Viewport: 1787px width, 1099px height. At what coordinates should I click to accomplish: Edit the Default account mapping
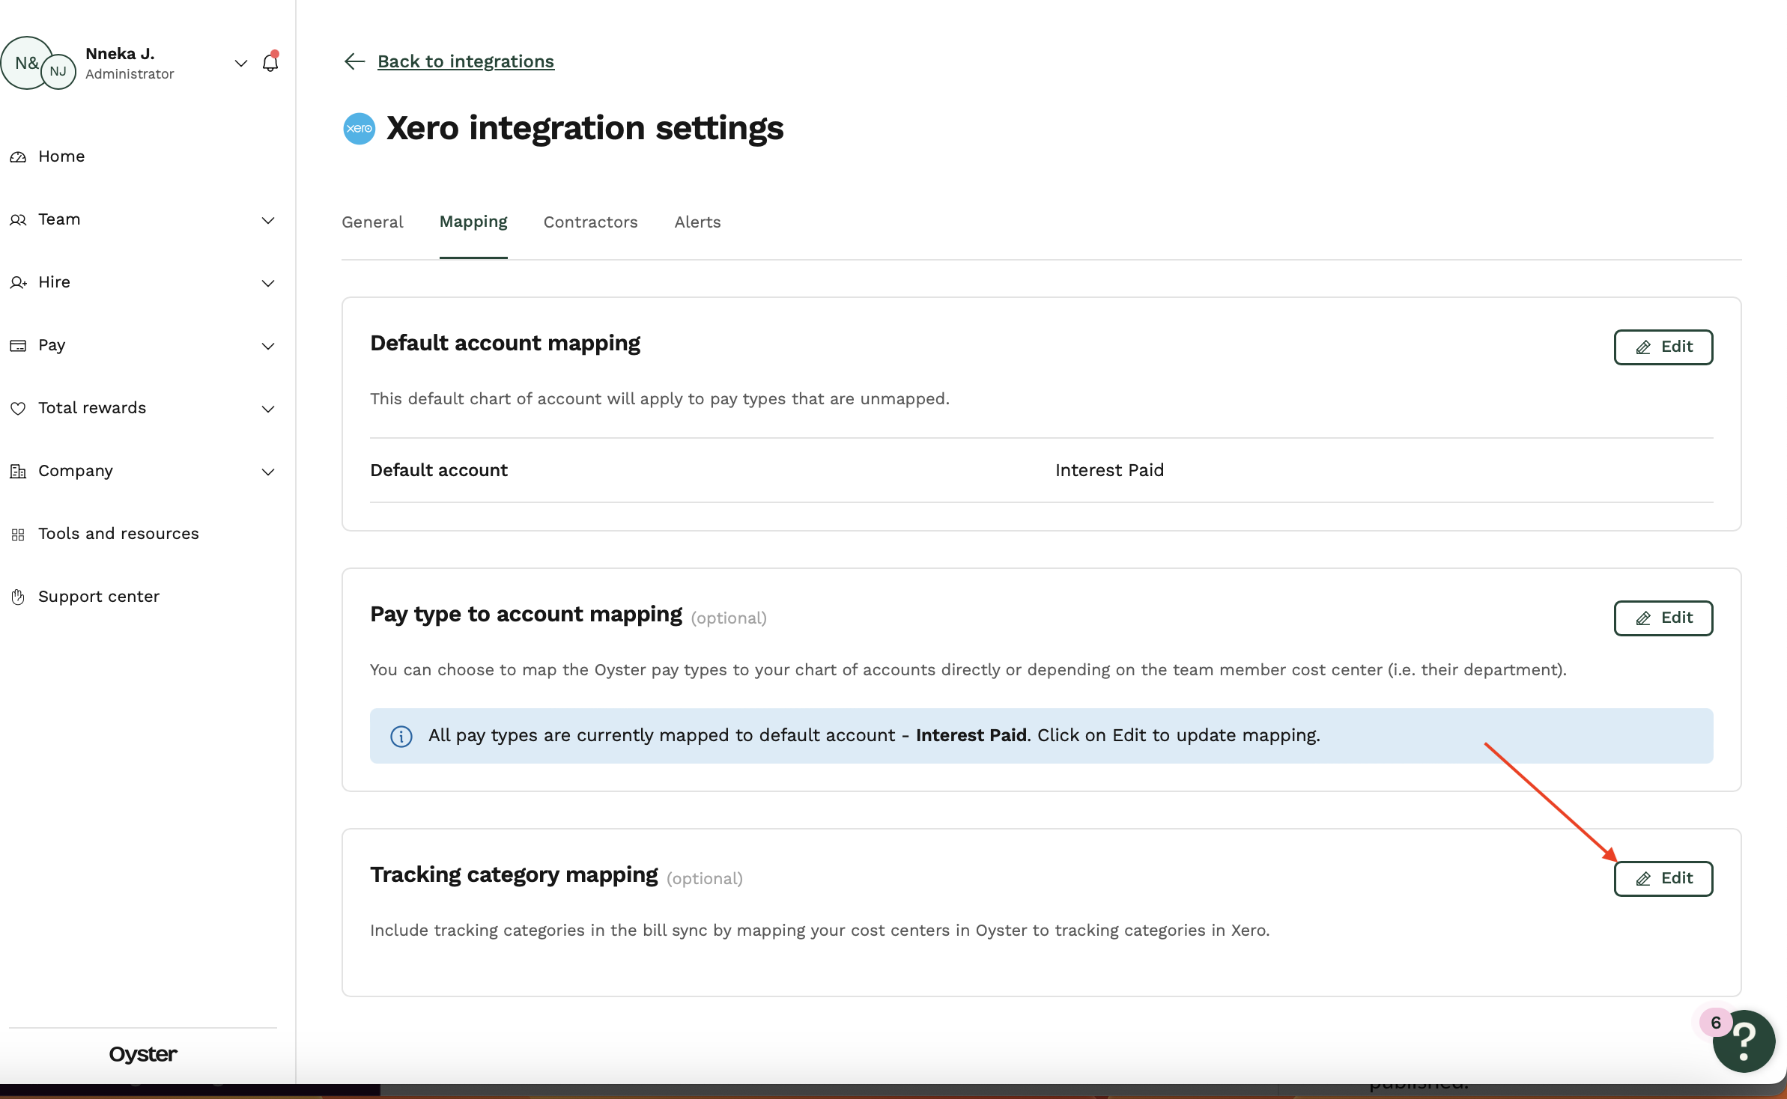point(1663,347)
